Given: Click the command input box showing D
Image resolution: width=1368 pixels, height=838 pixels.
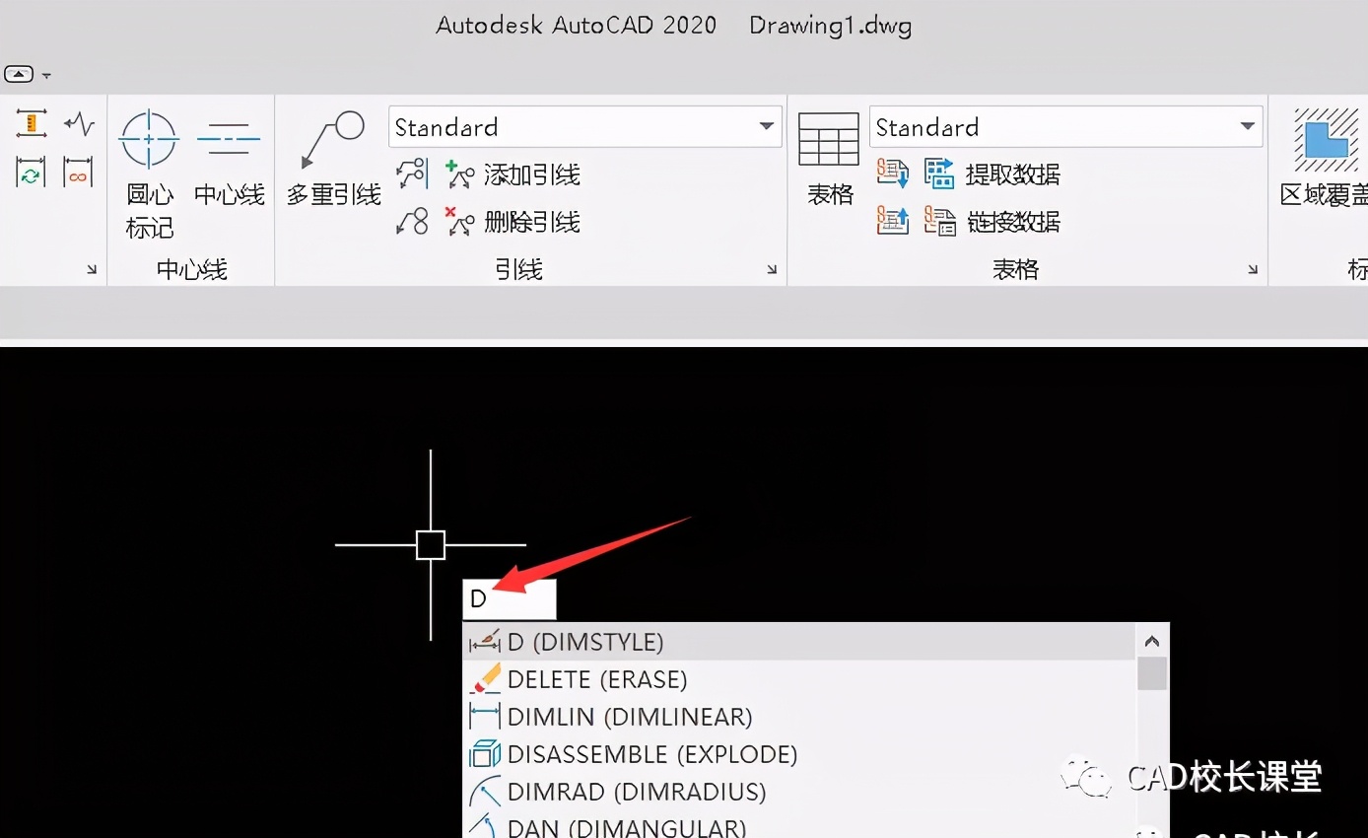Looking at the screenshot, I should 510,597.
